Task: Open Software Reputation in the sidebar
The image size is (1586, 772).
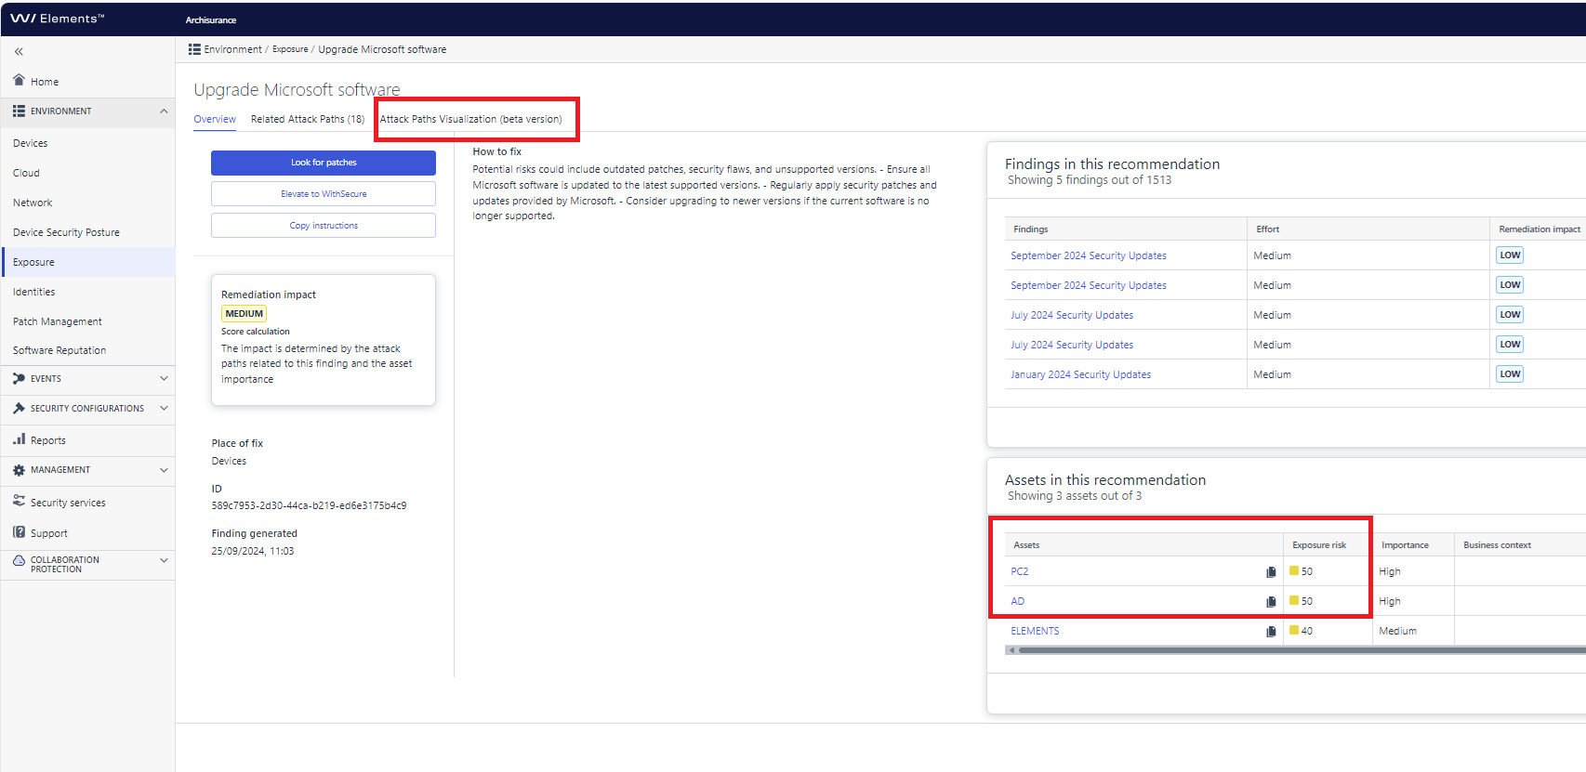Action: pos(59,350)
